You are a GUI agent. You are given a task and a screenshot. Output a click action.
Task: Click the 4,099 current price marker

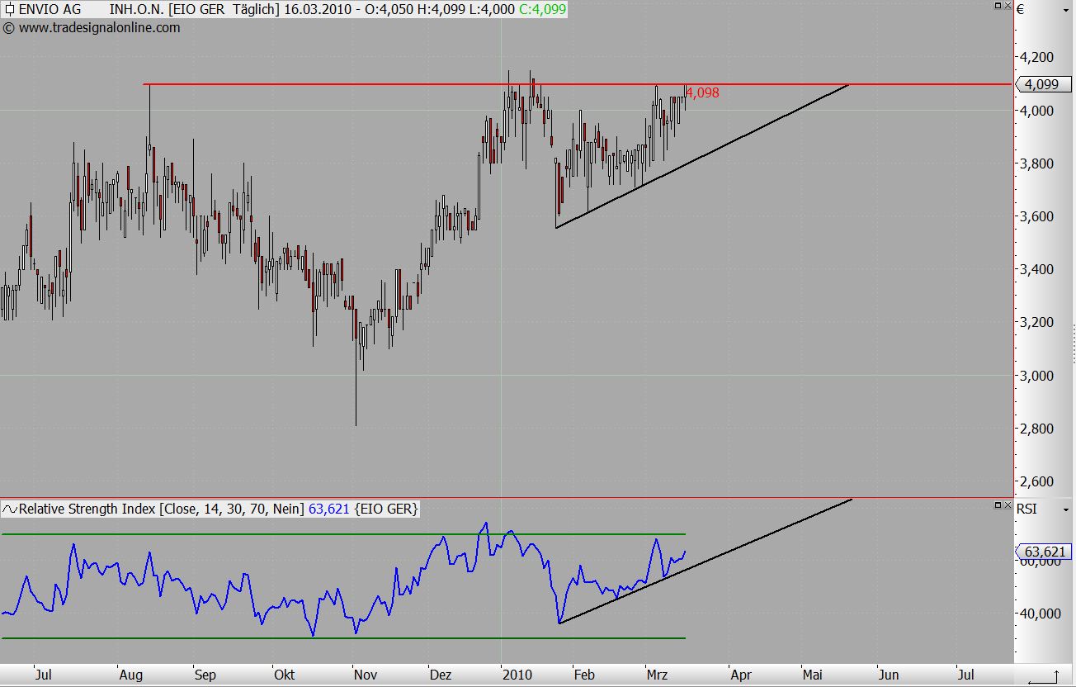[x=1044, y=84]
